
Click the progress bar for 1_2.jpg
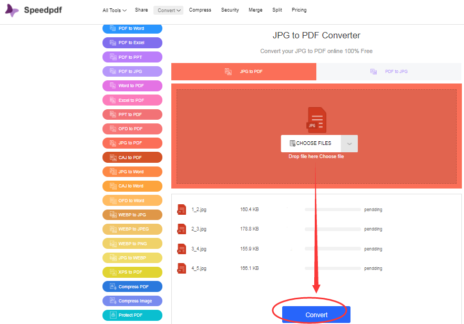click(x=333, y=210)
